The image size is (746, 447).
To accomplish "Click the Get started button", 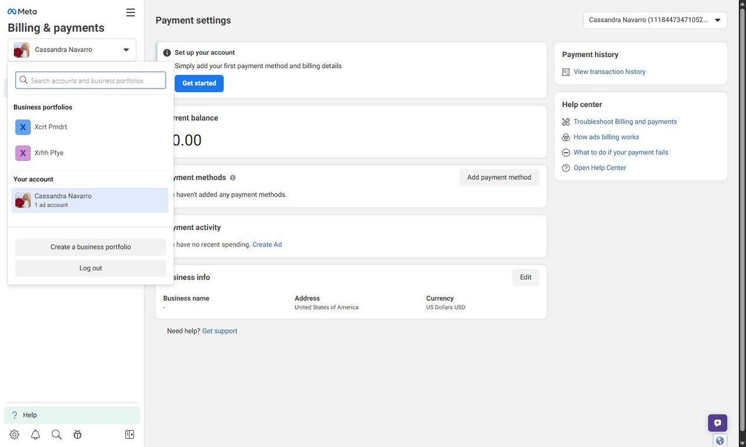I will coord(199,83).
